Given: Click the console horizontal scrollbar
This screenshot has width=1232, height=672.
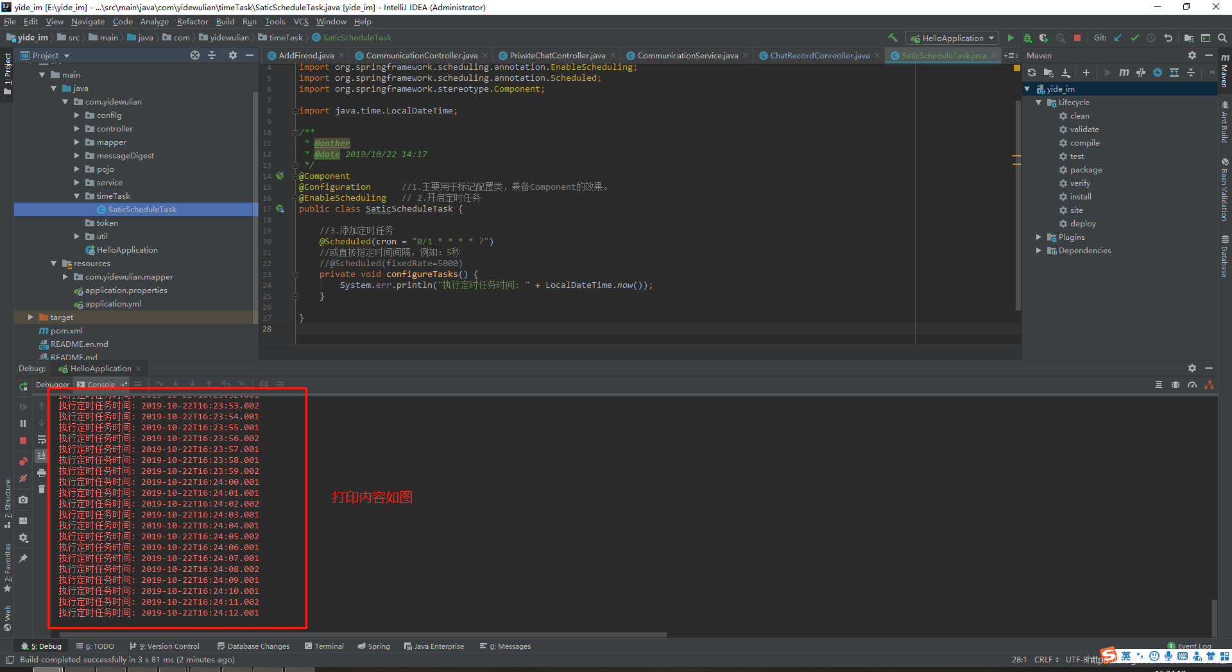Looking at the screenshot, I should pos(363,635).
